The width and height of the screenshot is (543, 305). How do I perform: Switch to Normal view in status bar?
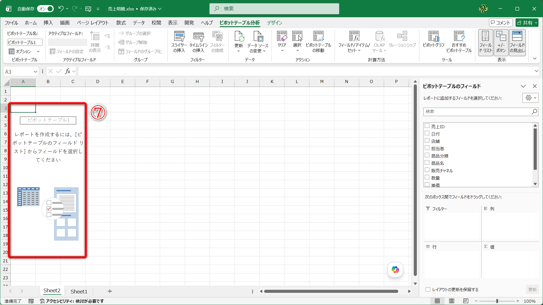click(437, 301)
